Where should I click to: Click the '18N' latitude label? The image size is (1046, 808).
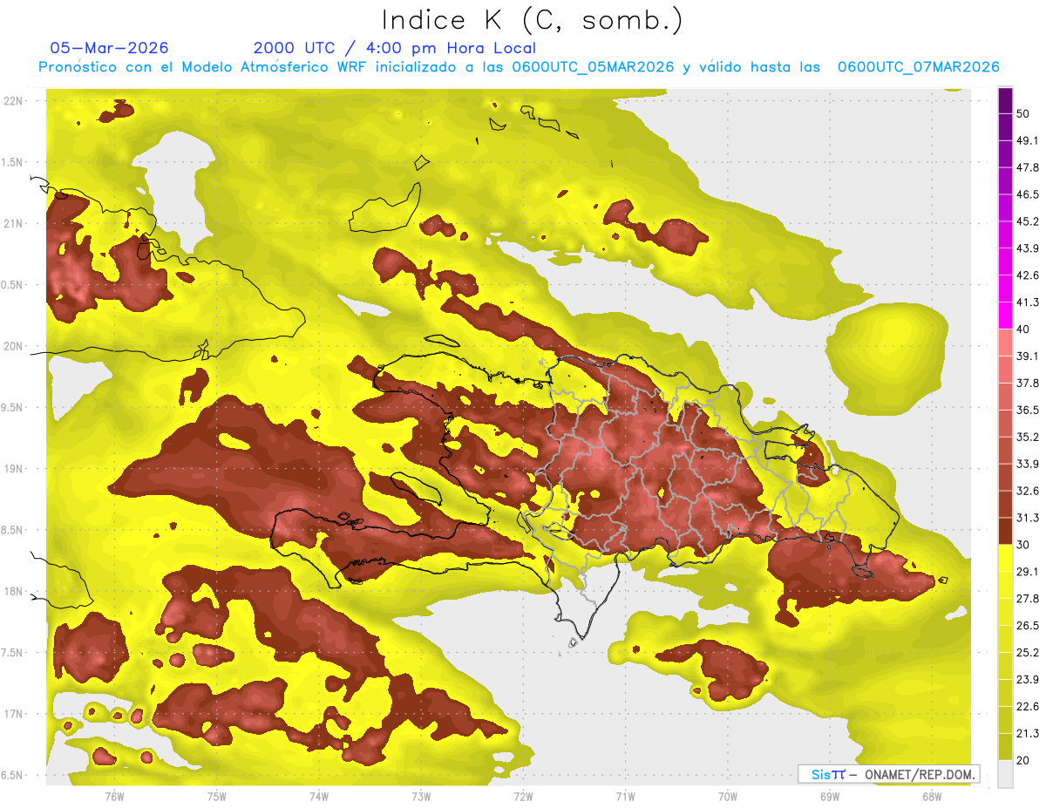point(13,591)
